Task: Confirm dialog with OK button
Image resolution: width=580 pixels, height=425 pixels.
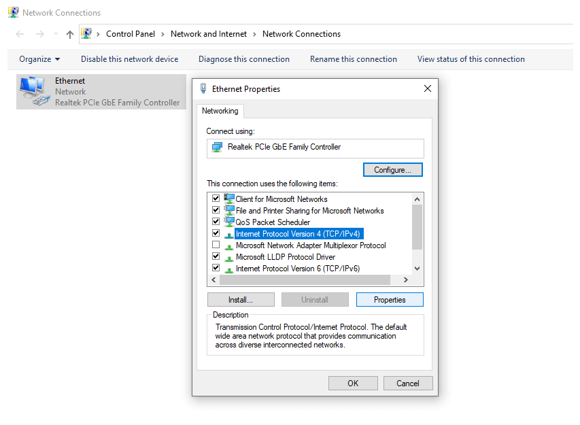Action: 353,384
